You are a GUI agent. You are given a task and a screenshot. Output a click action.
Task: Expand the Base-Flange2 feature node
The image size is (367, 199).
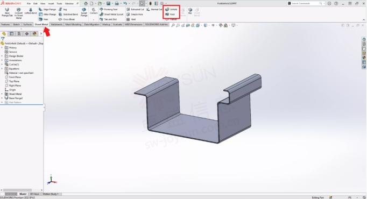2,98
